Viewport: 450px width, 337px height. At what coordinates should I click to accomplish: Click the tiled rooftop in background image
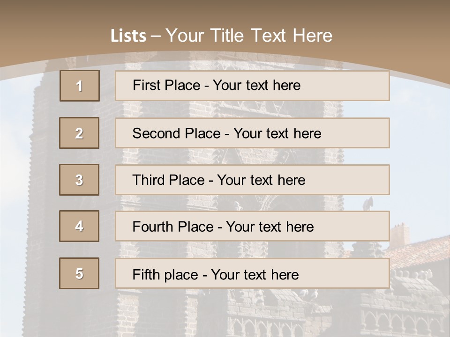pyautogui.click(x=416, y=252)
